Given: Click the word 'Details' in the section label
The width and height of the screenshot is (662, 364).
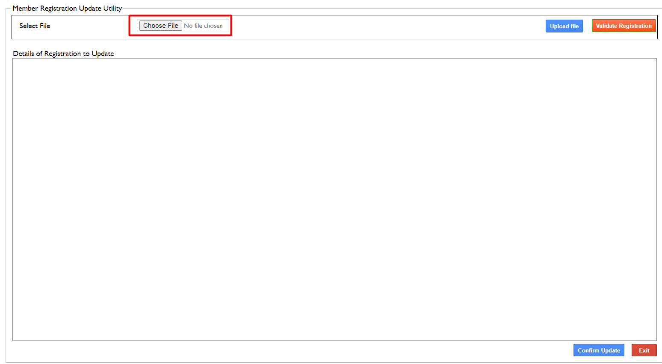Looking at the screenshot, I should (x=24, y=54).
